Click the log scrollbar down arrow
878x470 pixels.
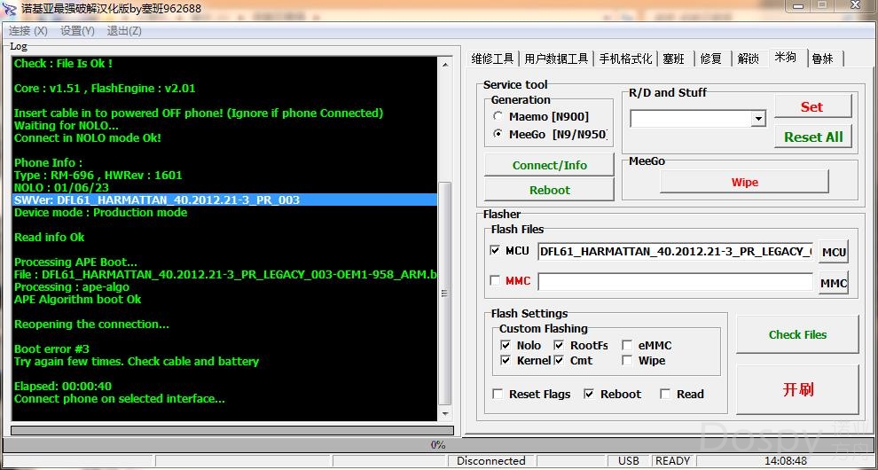click(445, 413)
